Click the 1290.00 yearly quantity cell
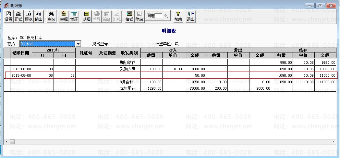 pyautogui.click(x=152, y=88)
